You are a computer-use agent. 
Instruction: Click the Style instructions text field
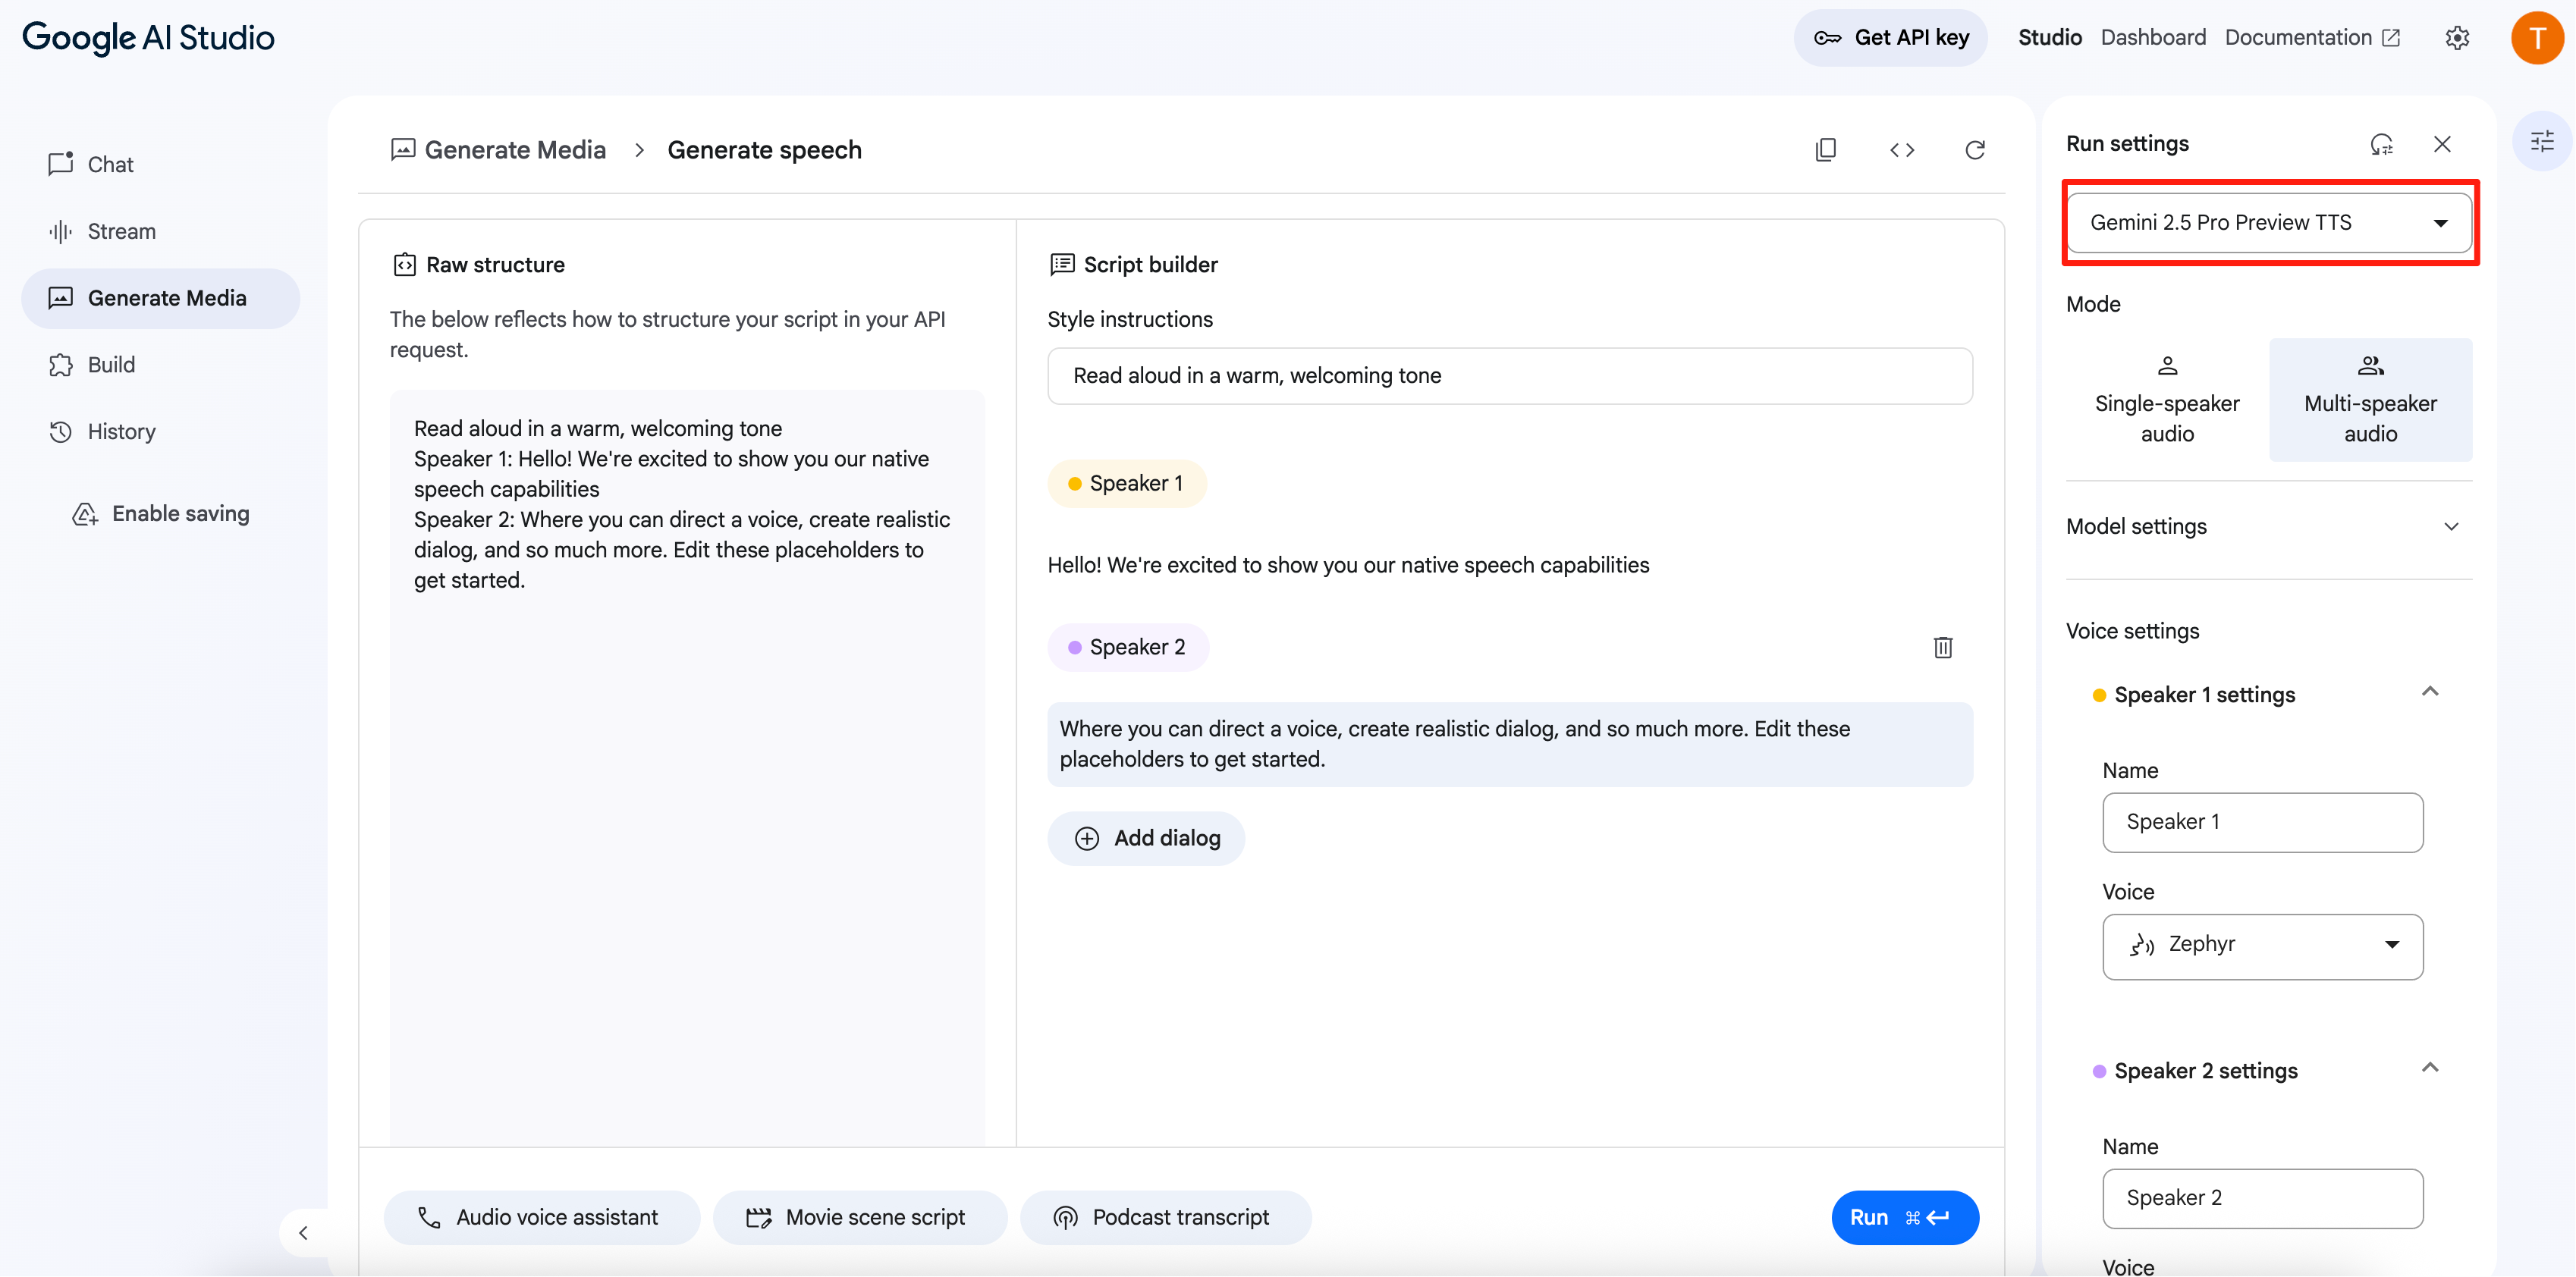(x=1508, y=376)
